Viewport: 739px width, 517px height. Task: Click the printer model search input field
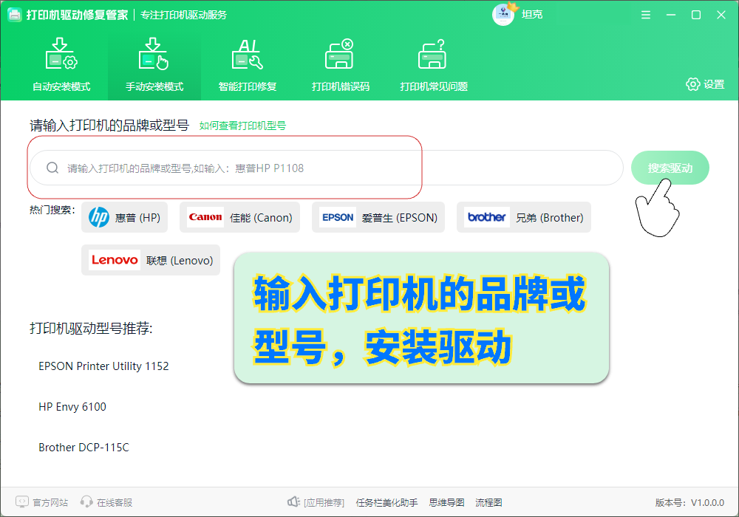tap(326, 168)
